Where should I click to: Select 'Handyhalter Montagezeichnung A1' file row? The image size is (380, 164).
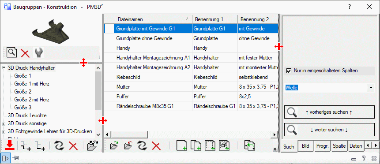191,58
